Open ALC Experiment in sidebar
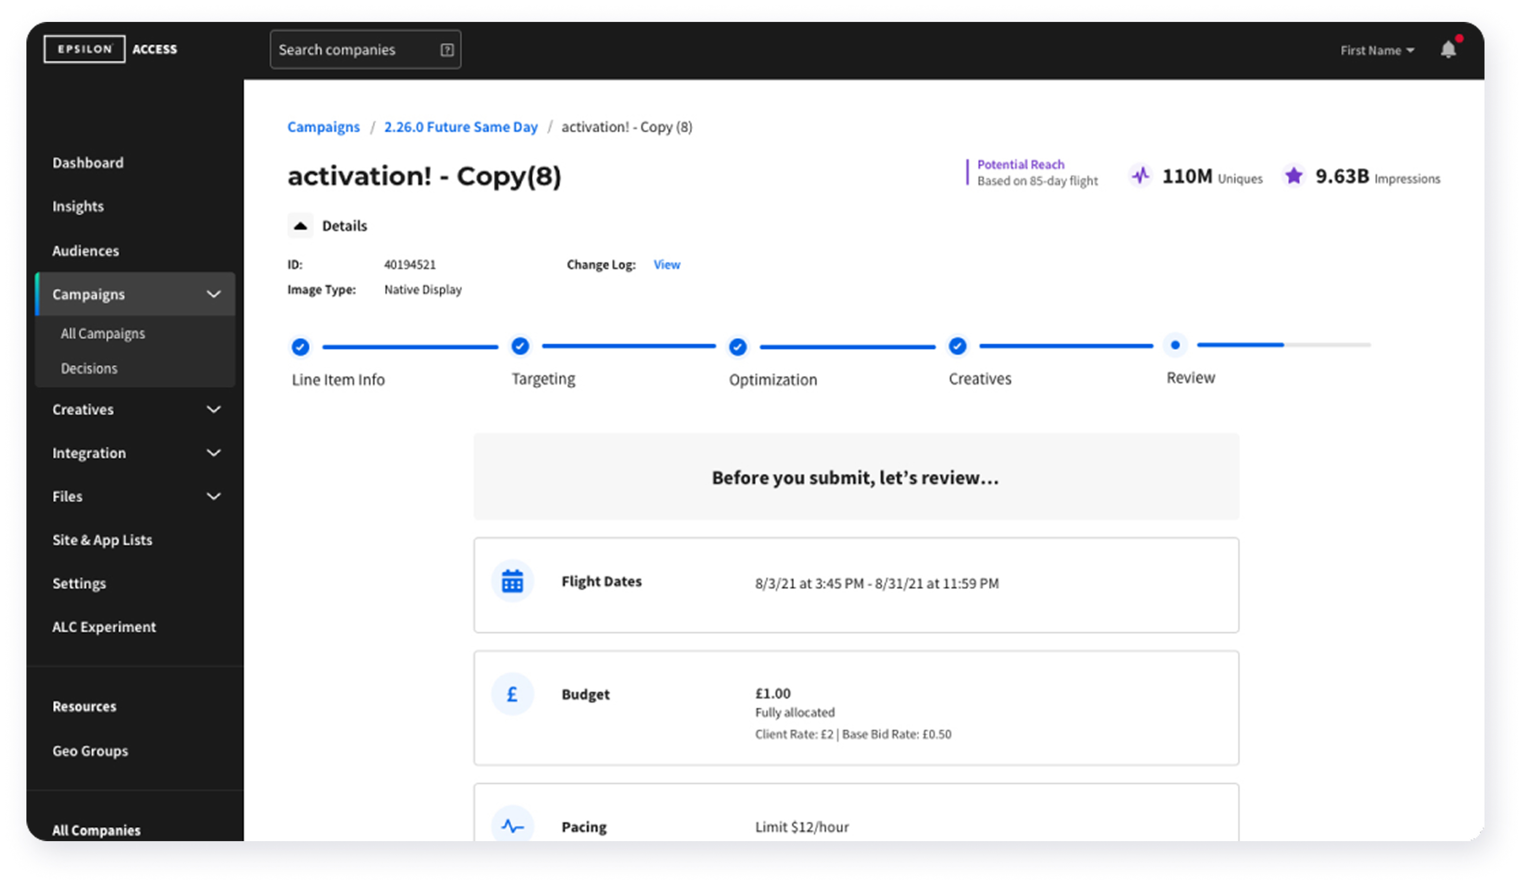Image resolution: width=1524 pixels, height=885 pixels. coord(104,627)
